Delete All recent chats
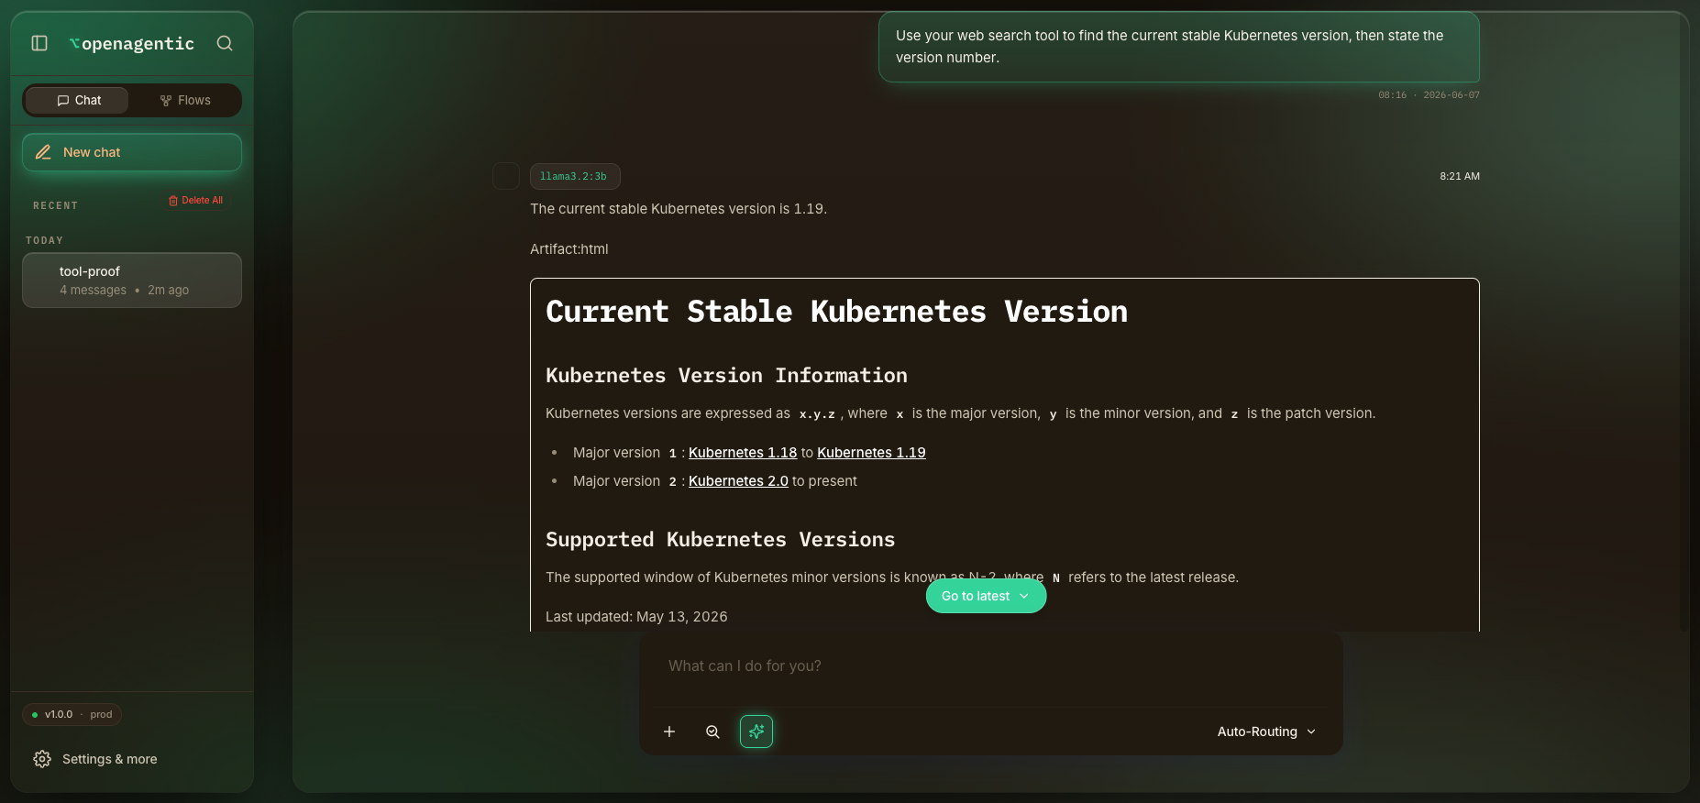The width and height of the screenshot is (1700, 803). click(196, 200)
